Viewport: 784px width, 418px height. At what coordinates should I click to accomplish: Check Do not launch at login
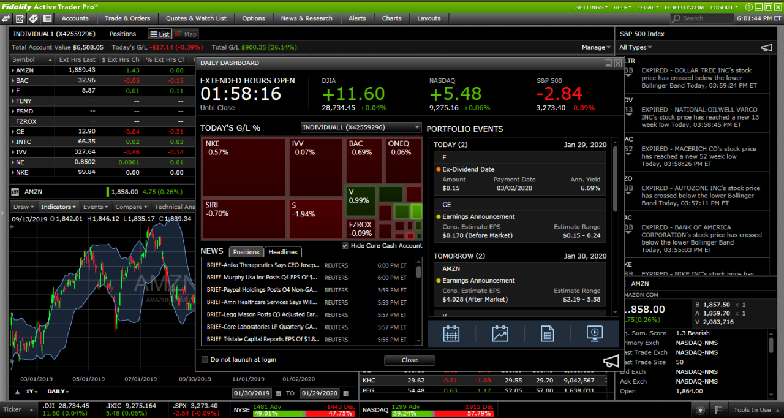(x=205, y=360)
